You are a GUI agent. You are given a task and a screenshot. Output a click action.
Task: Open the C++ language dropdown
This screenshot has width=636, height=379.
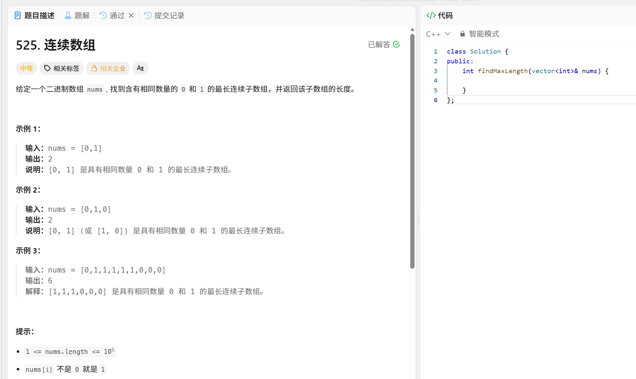pyautogui.click(x=433, y=34)
